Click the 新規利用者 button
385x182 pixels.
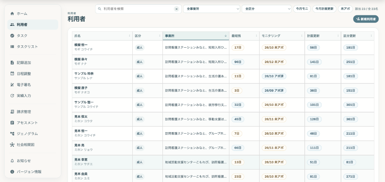click(366, 19)
